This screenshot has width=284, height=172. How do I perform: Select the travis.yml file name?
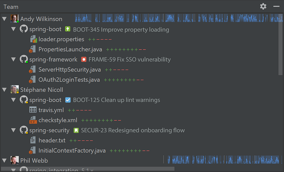click(51, 110)
